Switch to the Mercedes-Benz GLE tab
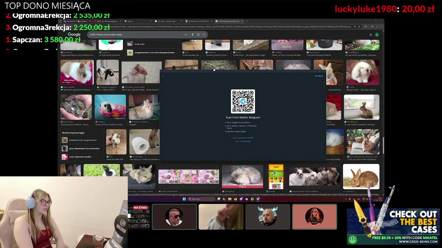This screenshot has width=442, height=248. (199, 21)
